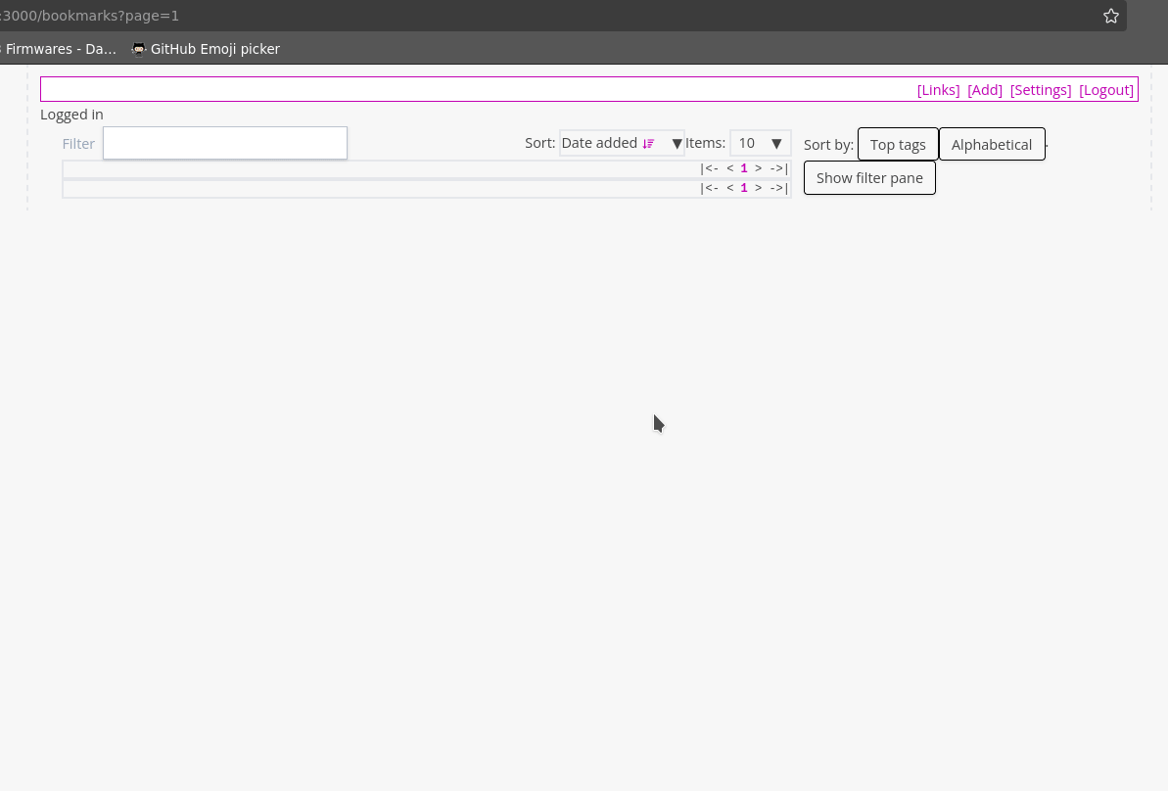1168x791 pixels.
Task: Jump to last page in bottom pagination
Action: (x=778, y=188)
